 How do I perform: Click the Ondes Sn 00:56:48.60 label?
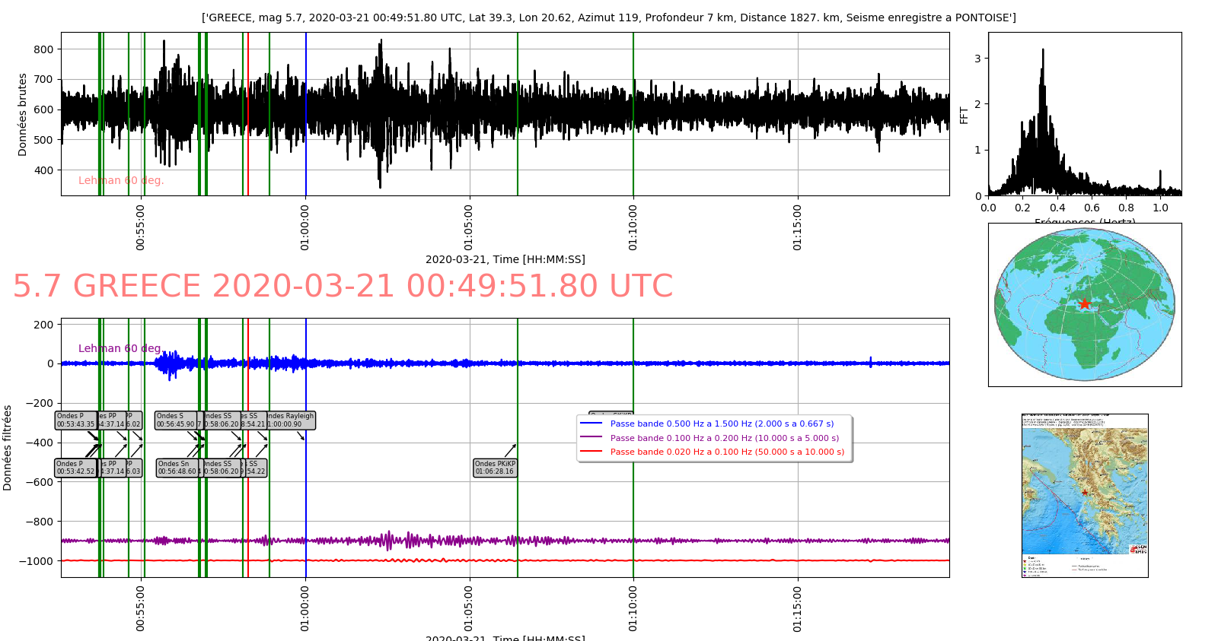coord(177,468)
